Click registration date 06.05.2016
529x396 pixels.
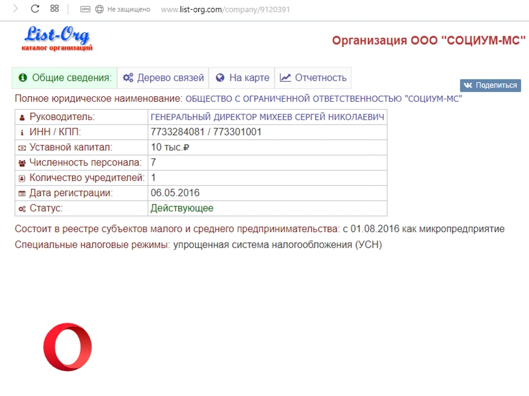tap(175, 193)
